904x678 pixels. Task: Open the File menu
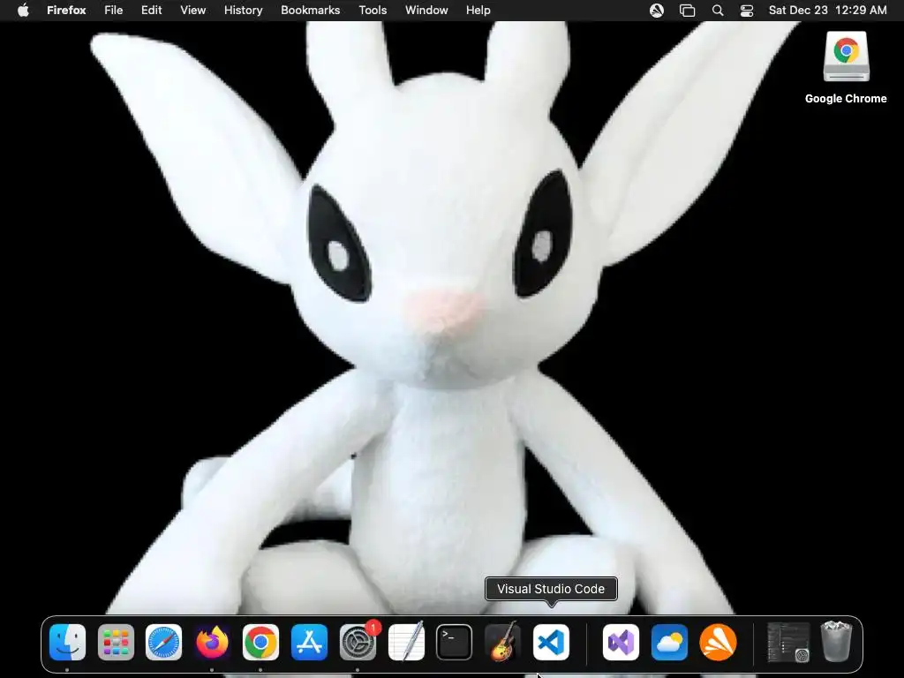[114, 11]
